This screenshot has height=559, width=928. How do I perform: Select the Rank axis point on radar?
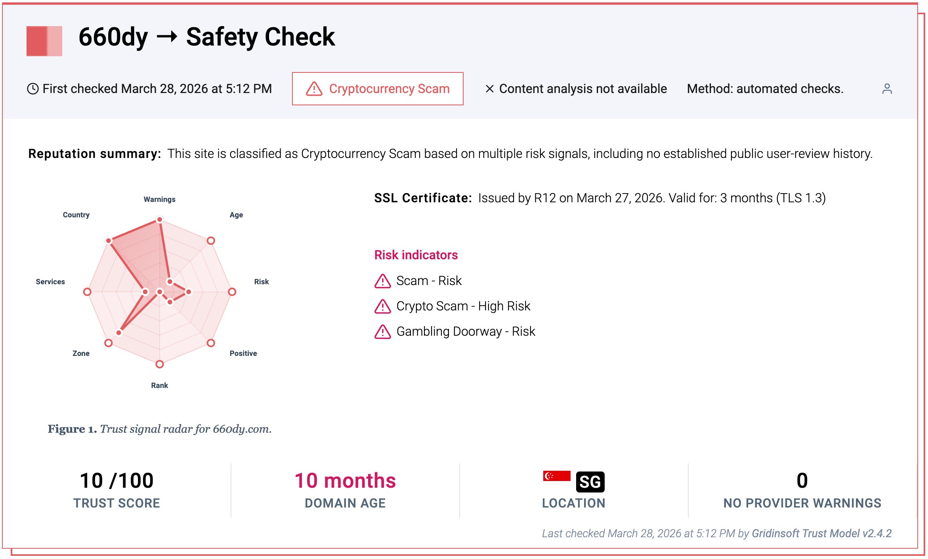click(x=160, y=364)
